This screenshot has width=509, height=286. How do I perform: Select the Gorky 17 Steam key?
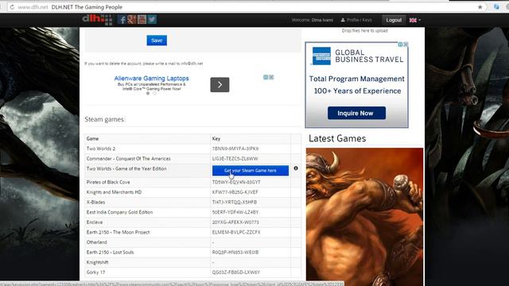[236, 272]
